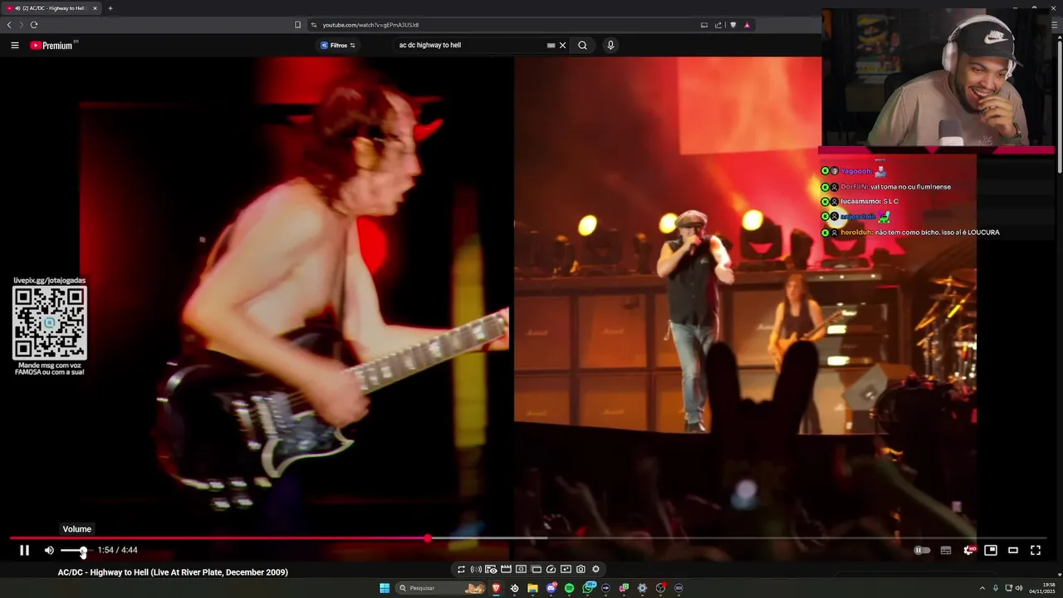
Task: Start voice search with the microphone
Action: [x=610, y=46]
